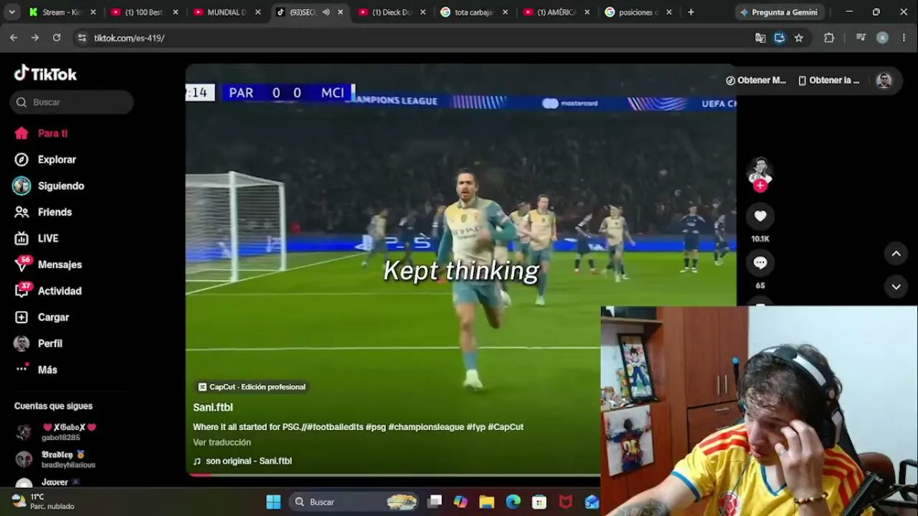
Task: Switch to the AMÉRICA YouTube tab
Action: (557, 12)
